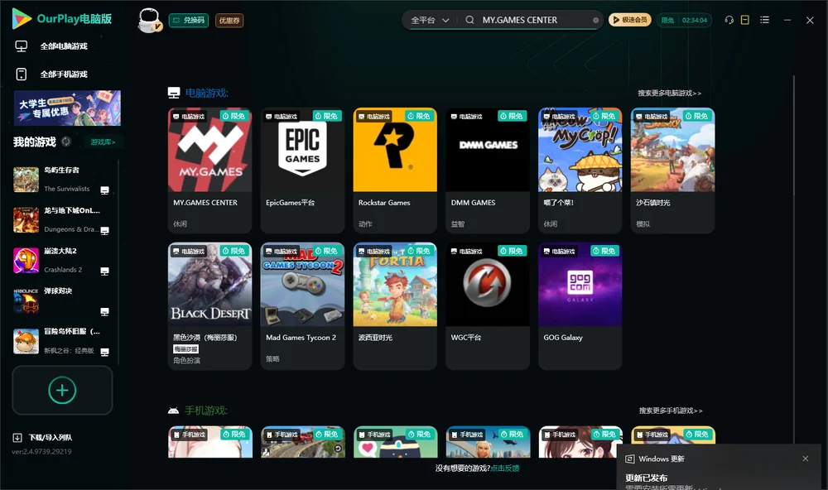
Task: Click the search magnifier icon
Action: coord(469,20)
